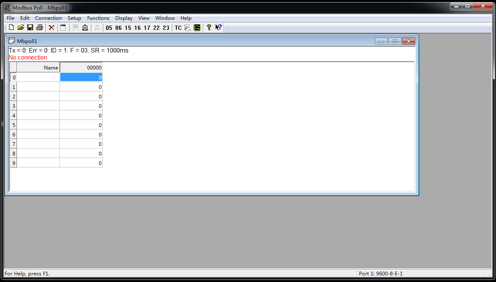Select the value cell in row 2
The image size is (496, 282).
[x=81, y=96]
